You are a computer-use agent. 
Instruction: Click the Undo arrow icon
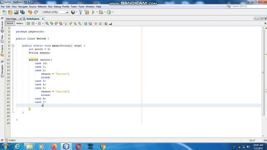coord(30,12)
